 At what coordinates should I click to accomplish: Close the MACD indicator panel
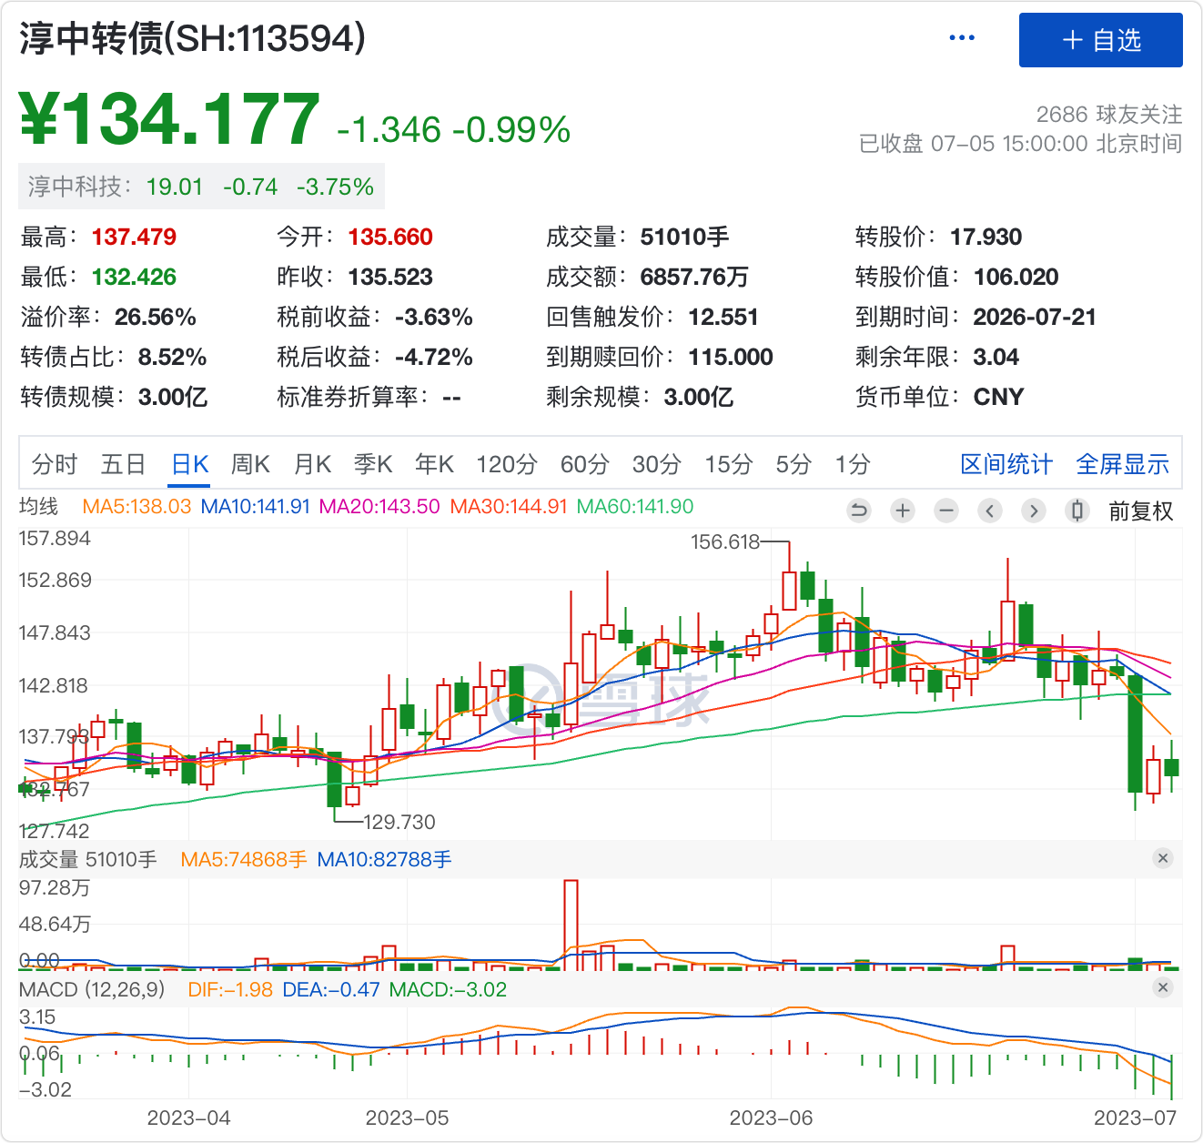(1162, 987)
